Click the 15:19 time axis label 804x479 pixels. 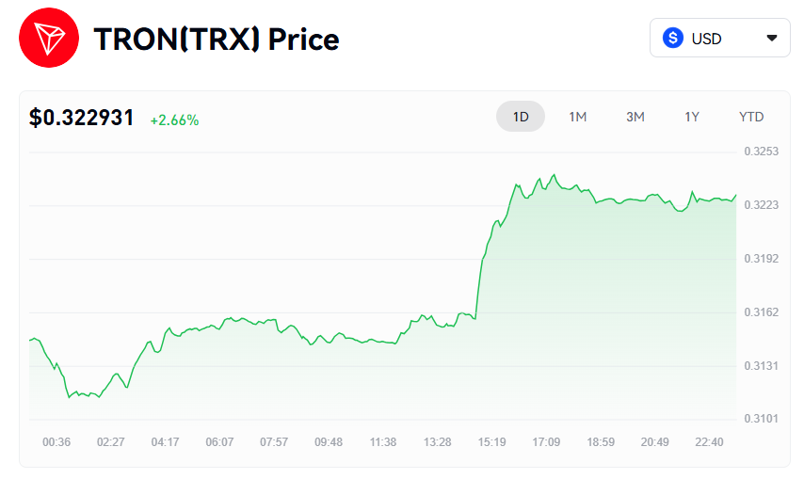[492, 442]
